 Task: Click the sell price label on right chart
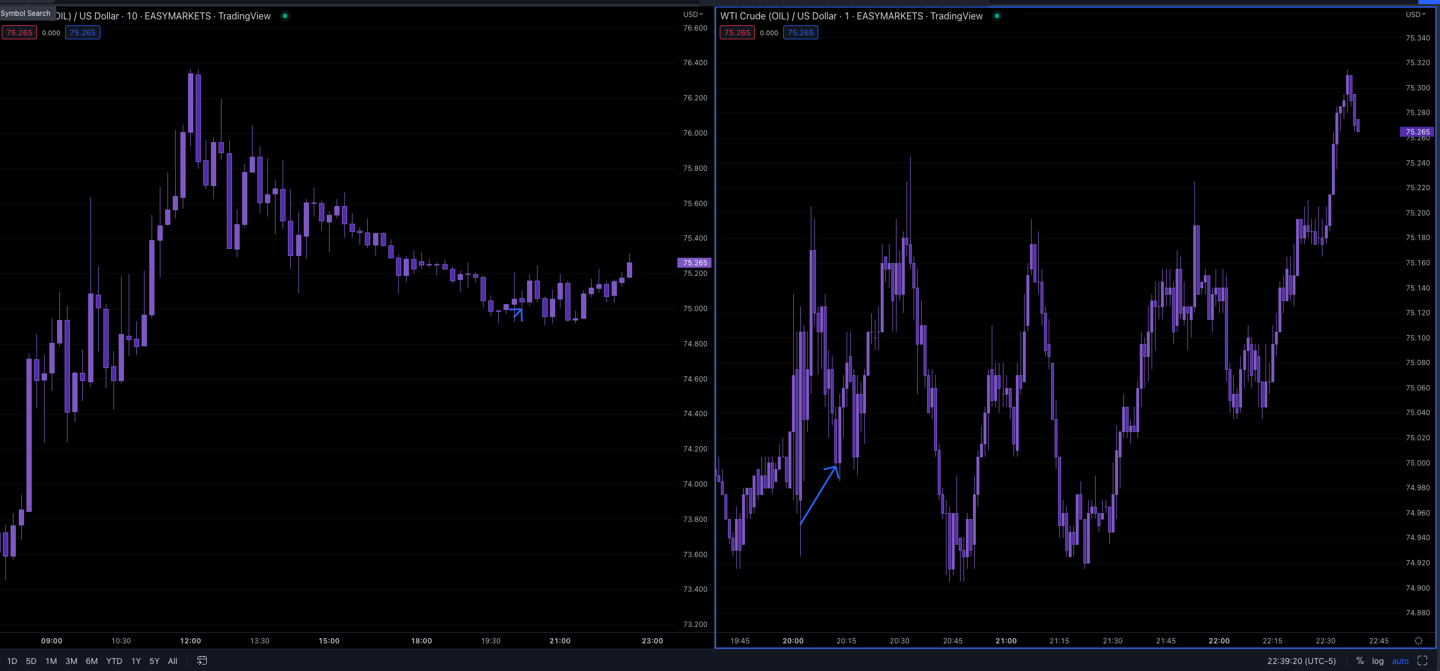tap(737, 32)
